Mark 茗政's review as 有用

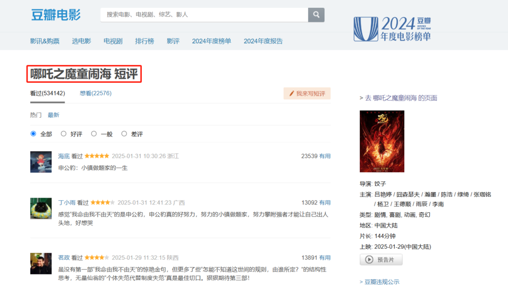click(325, 258)
